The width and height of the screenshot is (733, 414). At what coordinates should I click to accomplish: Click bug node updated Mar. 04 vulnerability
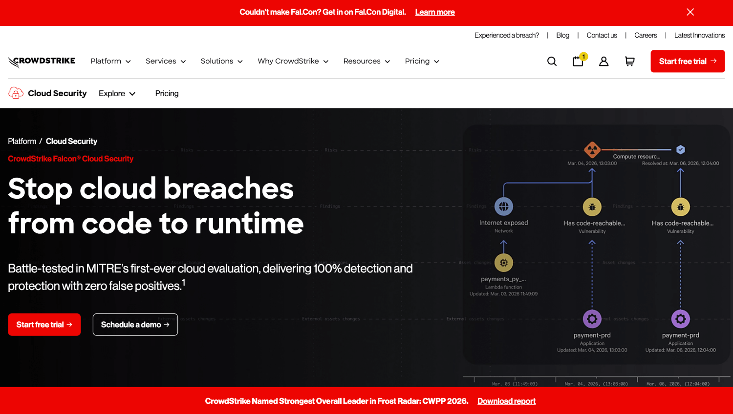(x=592, y=207)
